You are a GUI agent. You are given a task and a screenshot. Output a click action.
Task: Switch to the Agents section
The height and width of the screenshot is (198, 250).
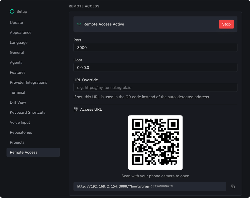coord(16,62)
